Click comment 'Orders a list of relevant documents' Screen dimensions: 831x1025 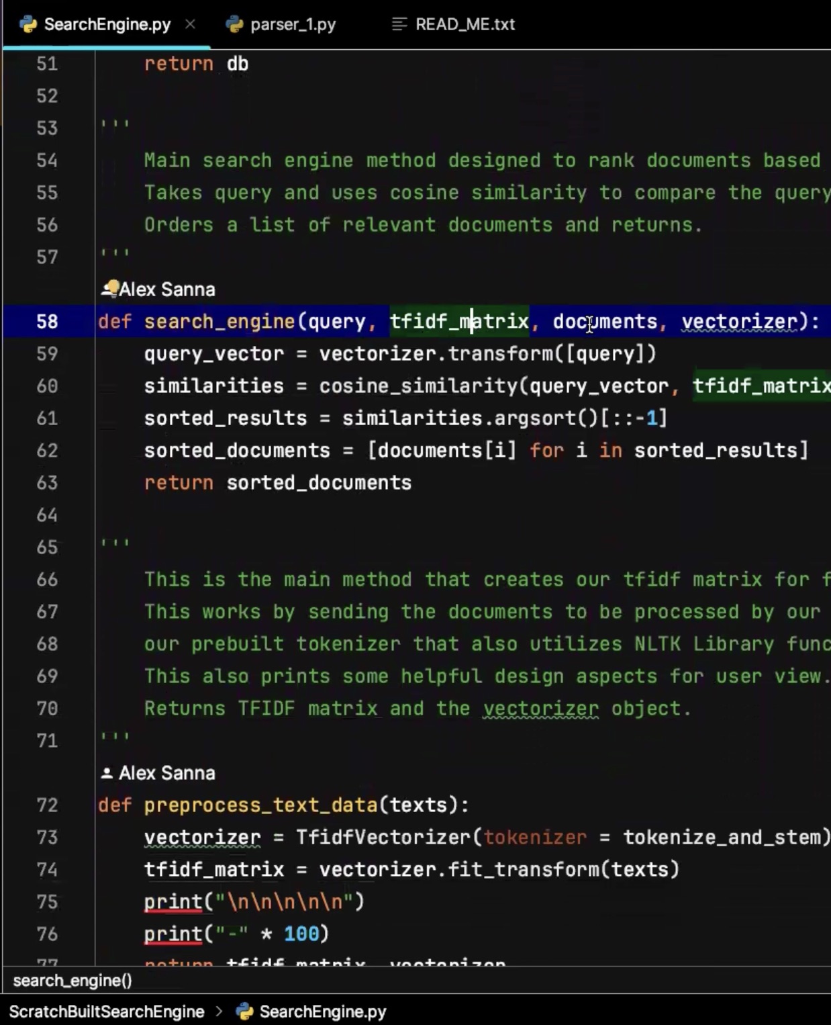click(x=424, y=224)
